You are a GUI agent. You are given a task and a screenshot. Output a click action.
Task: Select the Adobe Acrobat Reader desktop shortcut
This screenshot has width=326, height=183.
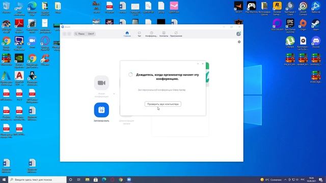pyautogui.click(x=19, y=26)
